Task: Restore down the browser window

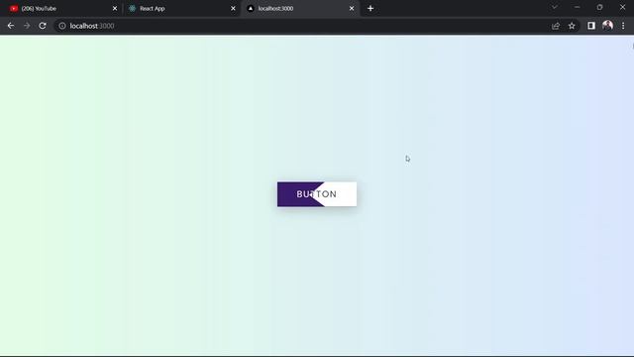Action: pyautogui.click(x=599, y=7)
